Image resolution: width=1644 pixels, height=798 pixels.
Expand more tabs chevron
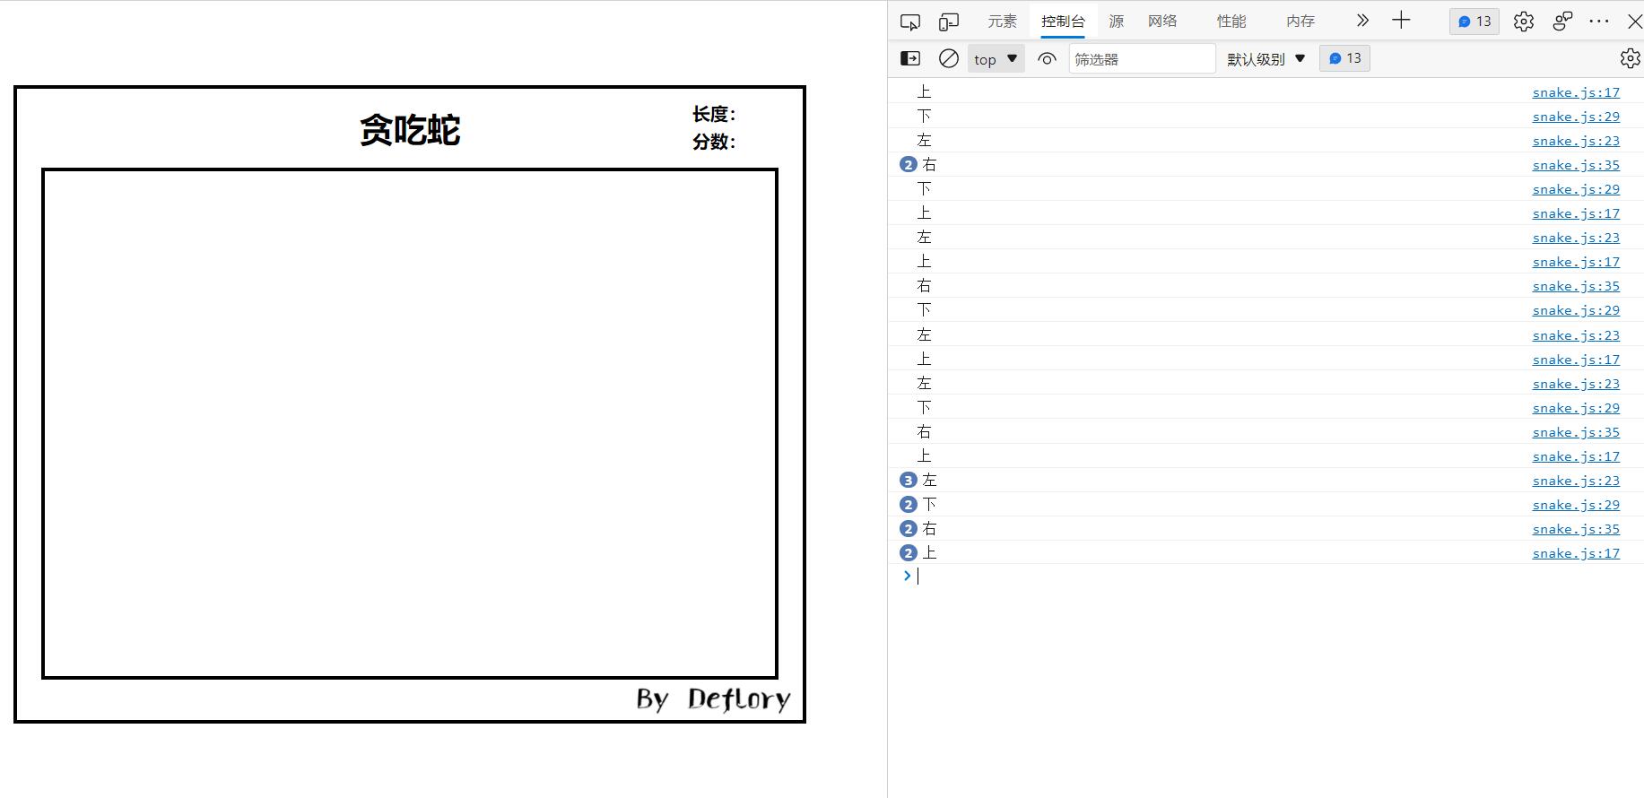1362,21
